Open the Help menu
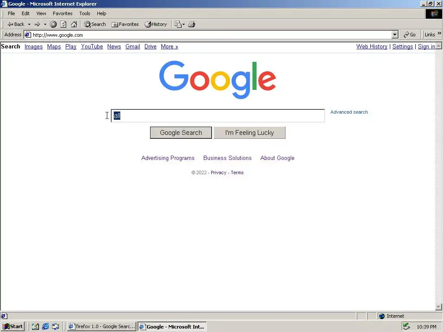Screen dimensions: 443x332 coord(101,13)
